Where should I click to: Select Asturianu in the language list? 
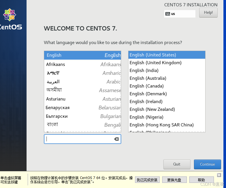(x=83, y=99)
